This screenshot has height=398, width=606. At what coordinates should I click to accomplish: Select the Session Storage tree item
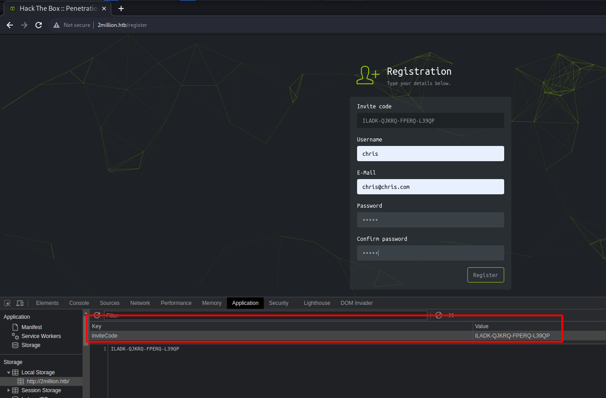click(41, 390)
